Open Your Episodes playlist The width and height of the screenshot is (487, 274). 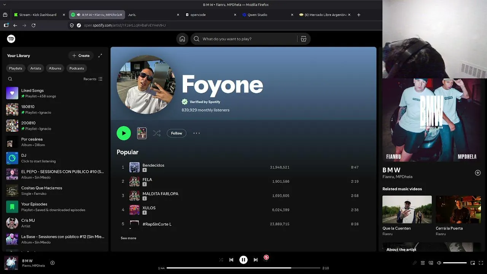tap(55, 207)
